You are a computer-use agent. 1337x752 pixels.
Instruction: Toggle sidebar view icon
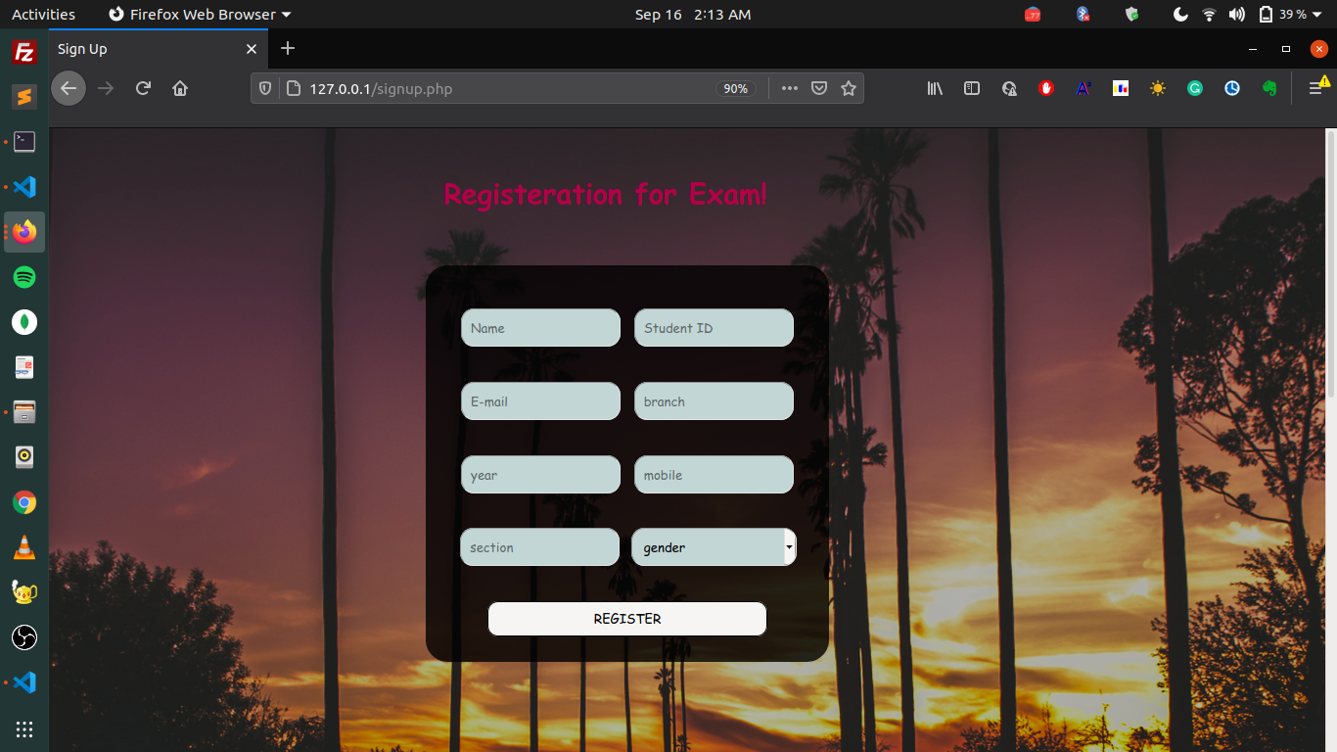pyautogui.click(x=972, y=88)
